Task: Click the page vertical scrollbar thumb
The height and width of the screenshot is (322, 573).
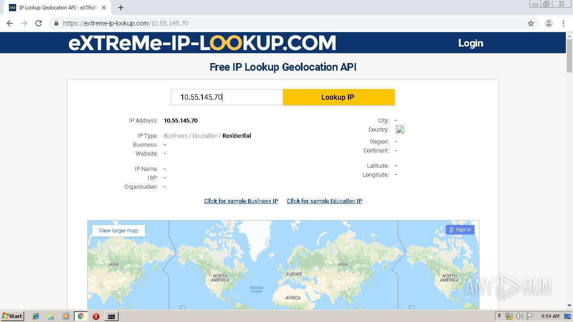Action: [x=569, y=56]
